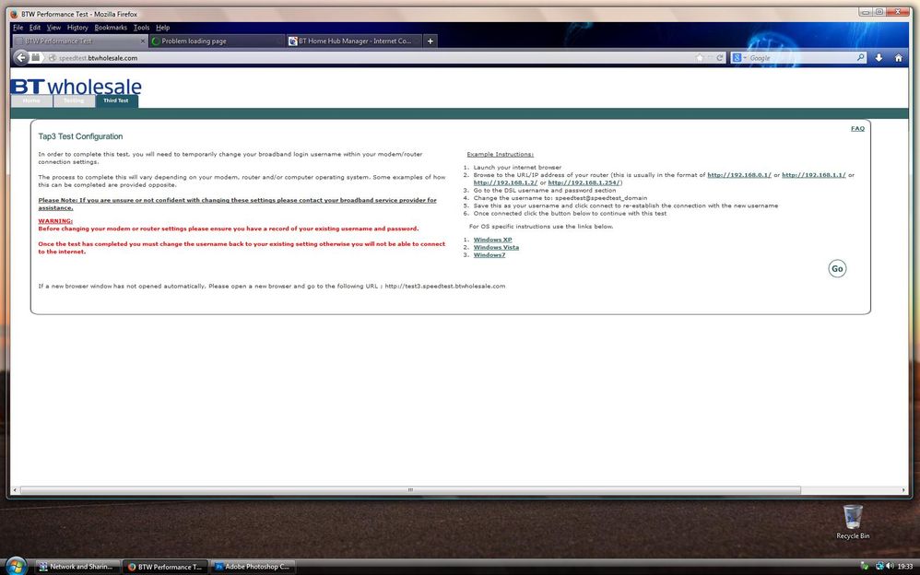Switch to BTW Performance Test taskbar button
The height and width of the screenshot is (575, 920).
coord(165,567)
